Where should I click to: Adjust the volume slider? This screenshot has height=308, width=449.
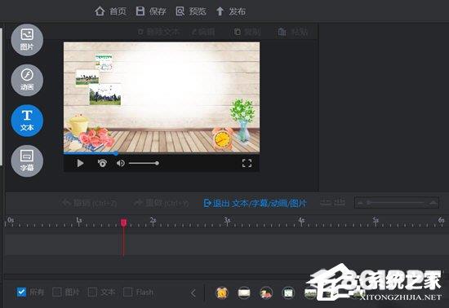pyautogui.click(x=144, y=163)
